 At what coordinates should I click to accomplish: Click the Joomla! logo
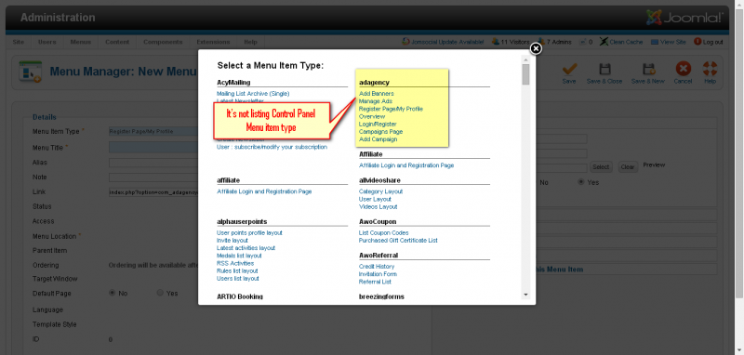pyautogui.click(x=684, y=18)
